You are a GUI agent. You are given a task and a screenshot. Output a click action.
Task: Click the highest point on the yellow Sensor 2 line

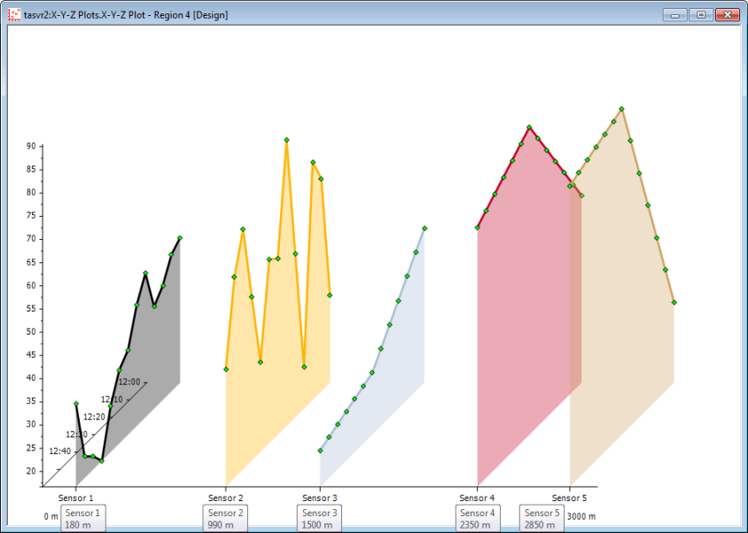[x=286, y=140]
